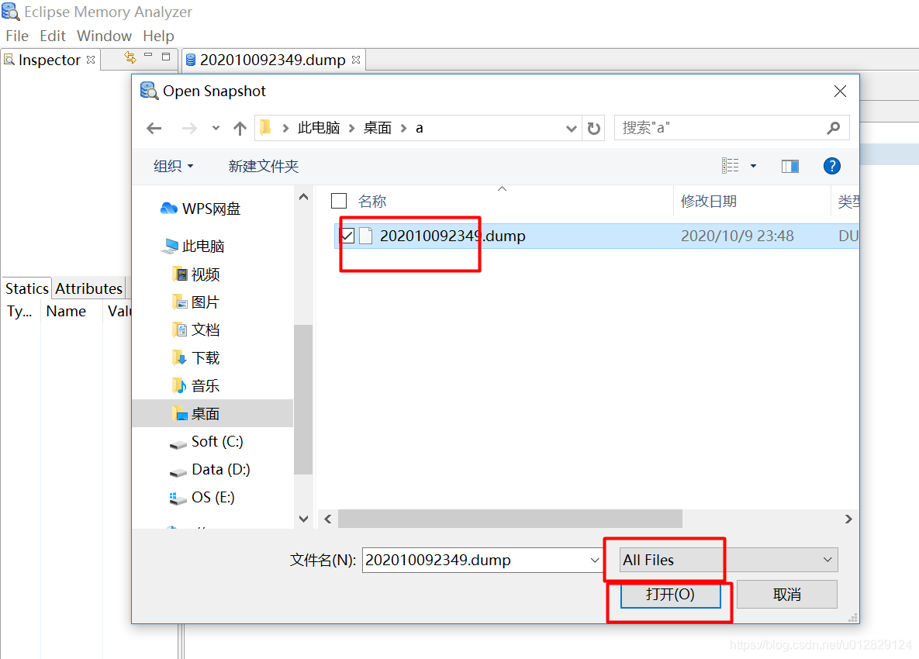This screenshot has height=659, width=919.
Task: Close the 202010092349.dump editor tab
Action: (356, 60)
